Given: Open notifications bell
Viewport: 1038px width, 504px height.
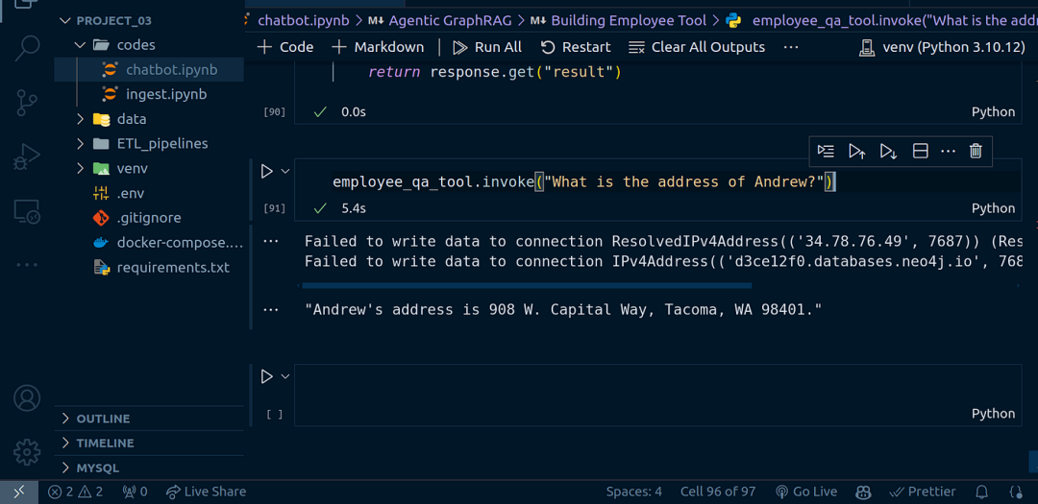Looking at the screenshot, I should (982, 492).
